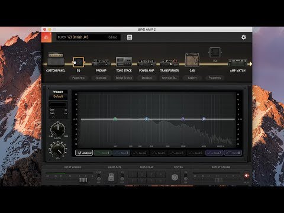Click Quick Snap slot 1
The height and width of the screenshot is (213, 284).
pyautogui.click(x=133, y=175)
